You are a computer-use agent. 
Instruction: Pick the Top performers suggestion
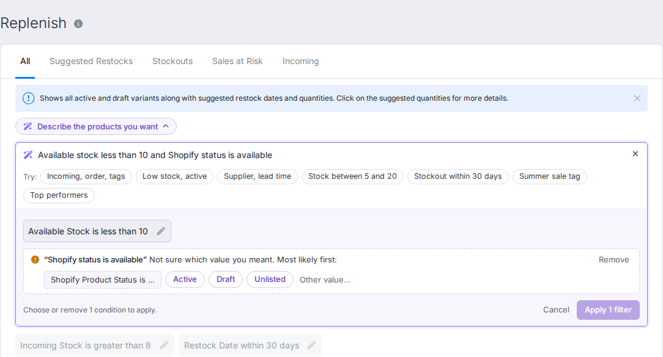[59, 195]
